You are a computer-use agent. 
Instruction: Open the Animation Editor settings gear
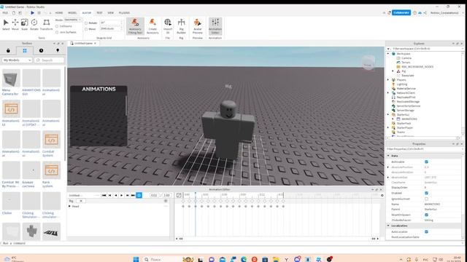point(382,195)
